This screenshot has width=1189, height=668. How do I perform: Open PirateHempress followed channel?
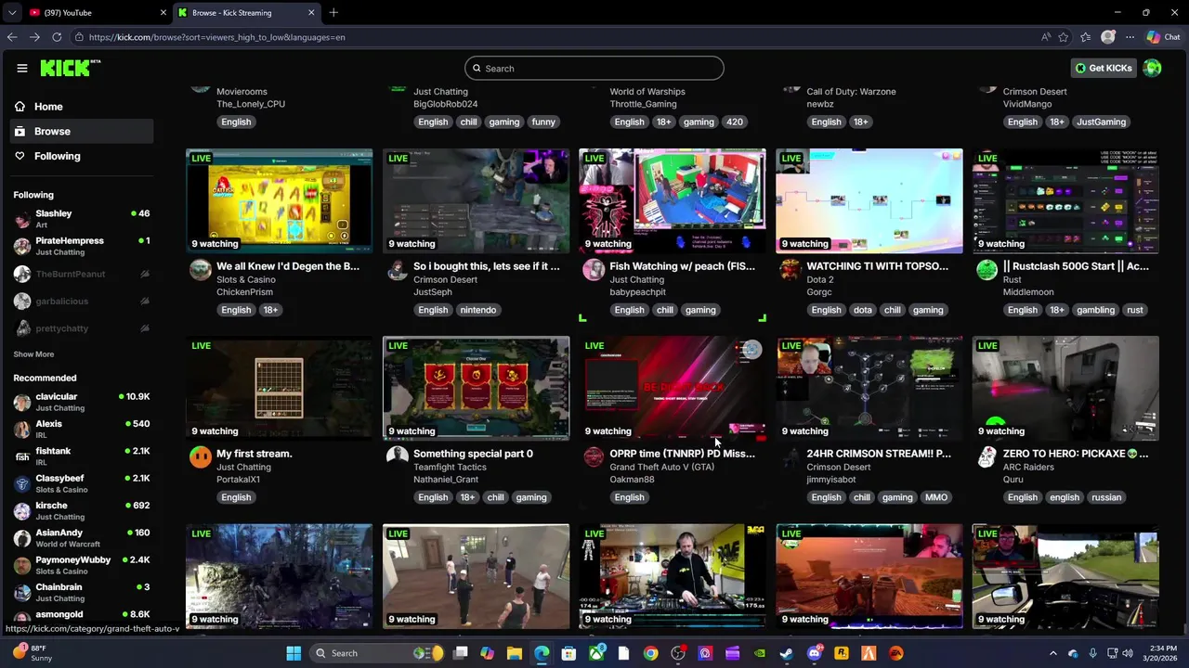click(x=82, y=246)
